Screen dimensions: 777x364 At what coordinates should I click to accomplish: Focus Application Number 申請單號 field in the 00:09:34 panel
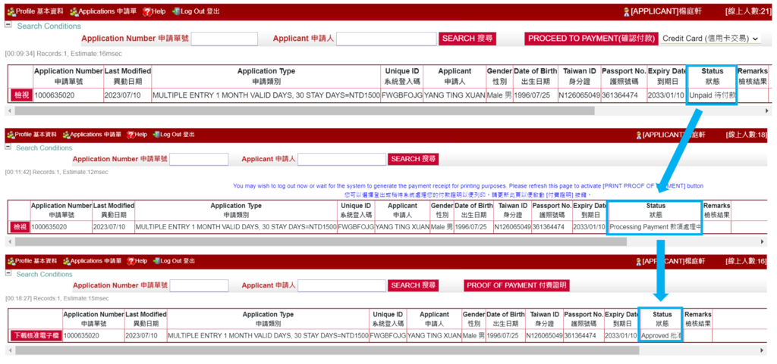tap(225, 39)
